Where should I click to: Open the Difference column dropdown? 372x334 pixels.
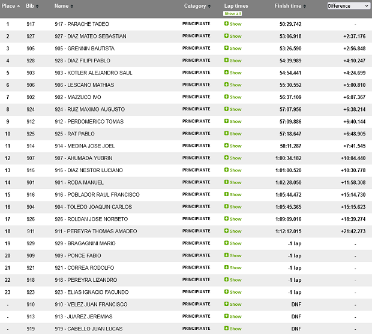pos(348,6)
